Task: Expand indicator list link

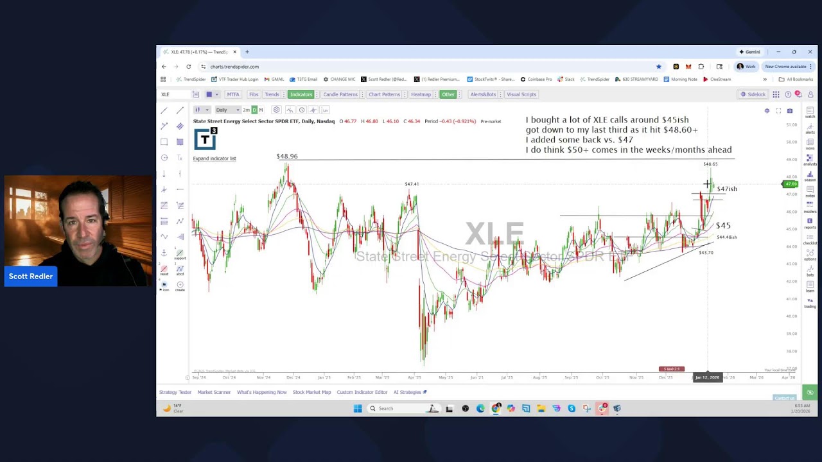Action: pyautogui.click(x=214, y=158)
